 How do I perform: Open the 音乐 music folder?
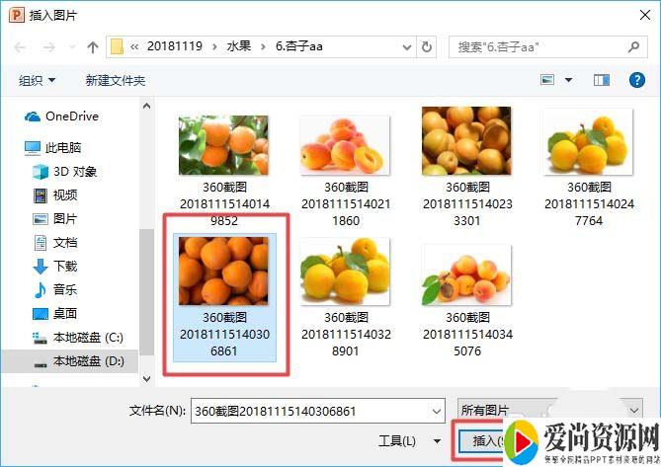(x=65, y=289)
